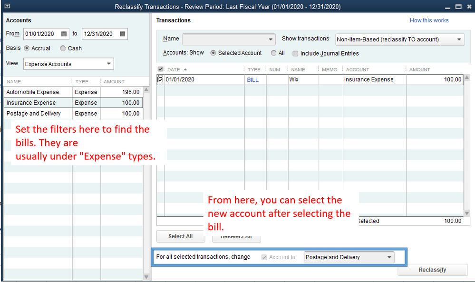
Task: Enable Include Journal Entries checkbox
Action: coord(295,54)
